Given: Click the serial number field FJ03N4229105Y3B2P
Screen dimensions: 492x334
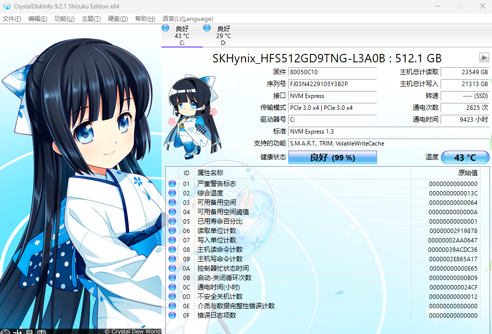Looking at the screenshot, I should pos(332,84).
